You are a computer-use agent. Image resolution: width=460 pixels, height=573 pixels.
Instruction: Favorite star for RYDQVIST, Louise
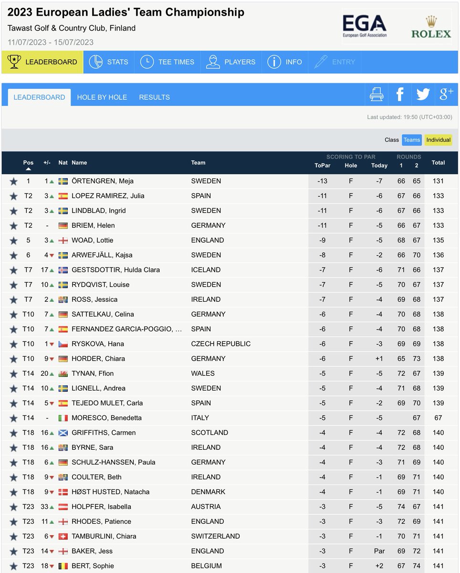pyautogui.click(x=13, y=285)
